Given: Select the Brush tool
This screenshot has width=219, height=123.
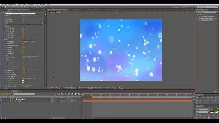Looking at the screenshot, I should (31, 7).
